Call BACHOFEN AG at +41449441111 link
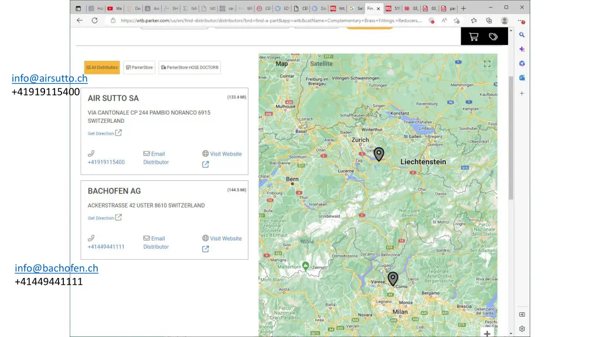This screenshot has height=337, width=600. point(106,247)
